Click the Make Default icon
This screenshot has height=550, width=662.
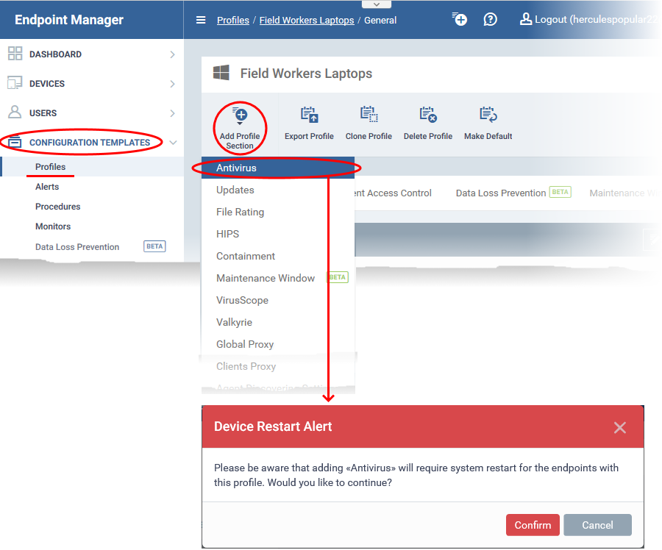488,115
